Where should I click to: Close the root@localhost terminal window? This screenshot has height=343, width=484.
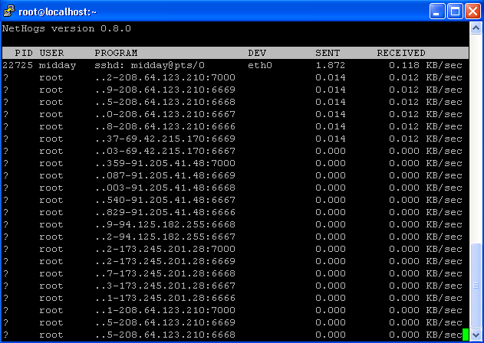pos(473,11)
